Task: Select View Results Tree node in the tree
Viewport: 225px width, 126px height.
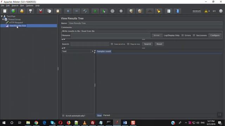Action: (x=18, y=26)
